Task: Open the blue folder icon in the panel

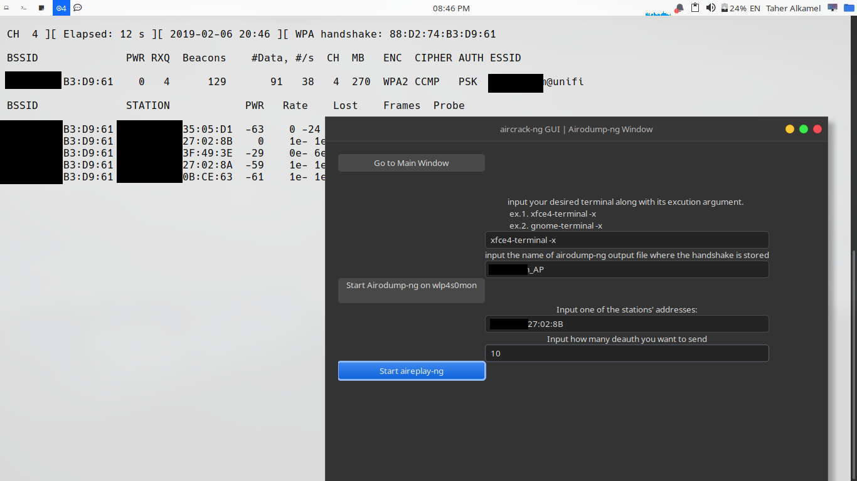Action: [849, 8]
